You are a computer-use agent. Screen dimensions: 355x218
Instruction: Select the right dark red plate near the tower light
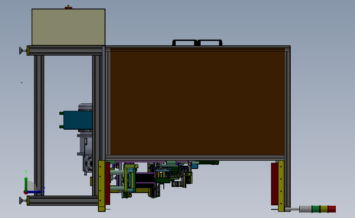pyautogui.click(x=275, y=184)
